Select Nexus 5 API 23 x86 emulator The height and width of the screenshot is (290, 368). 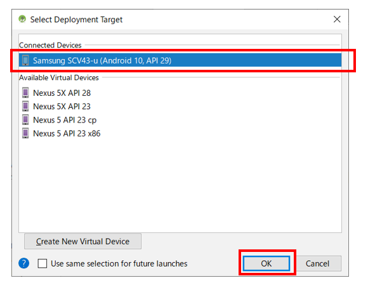pos(67,133)
